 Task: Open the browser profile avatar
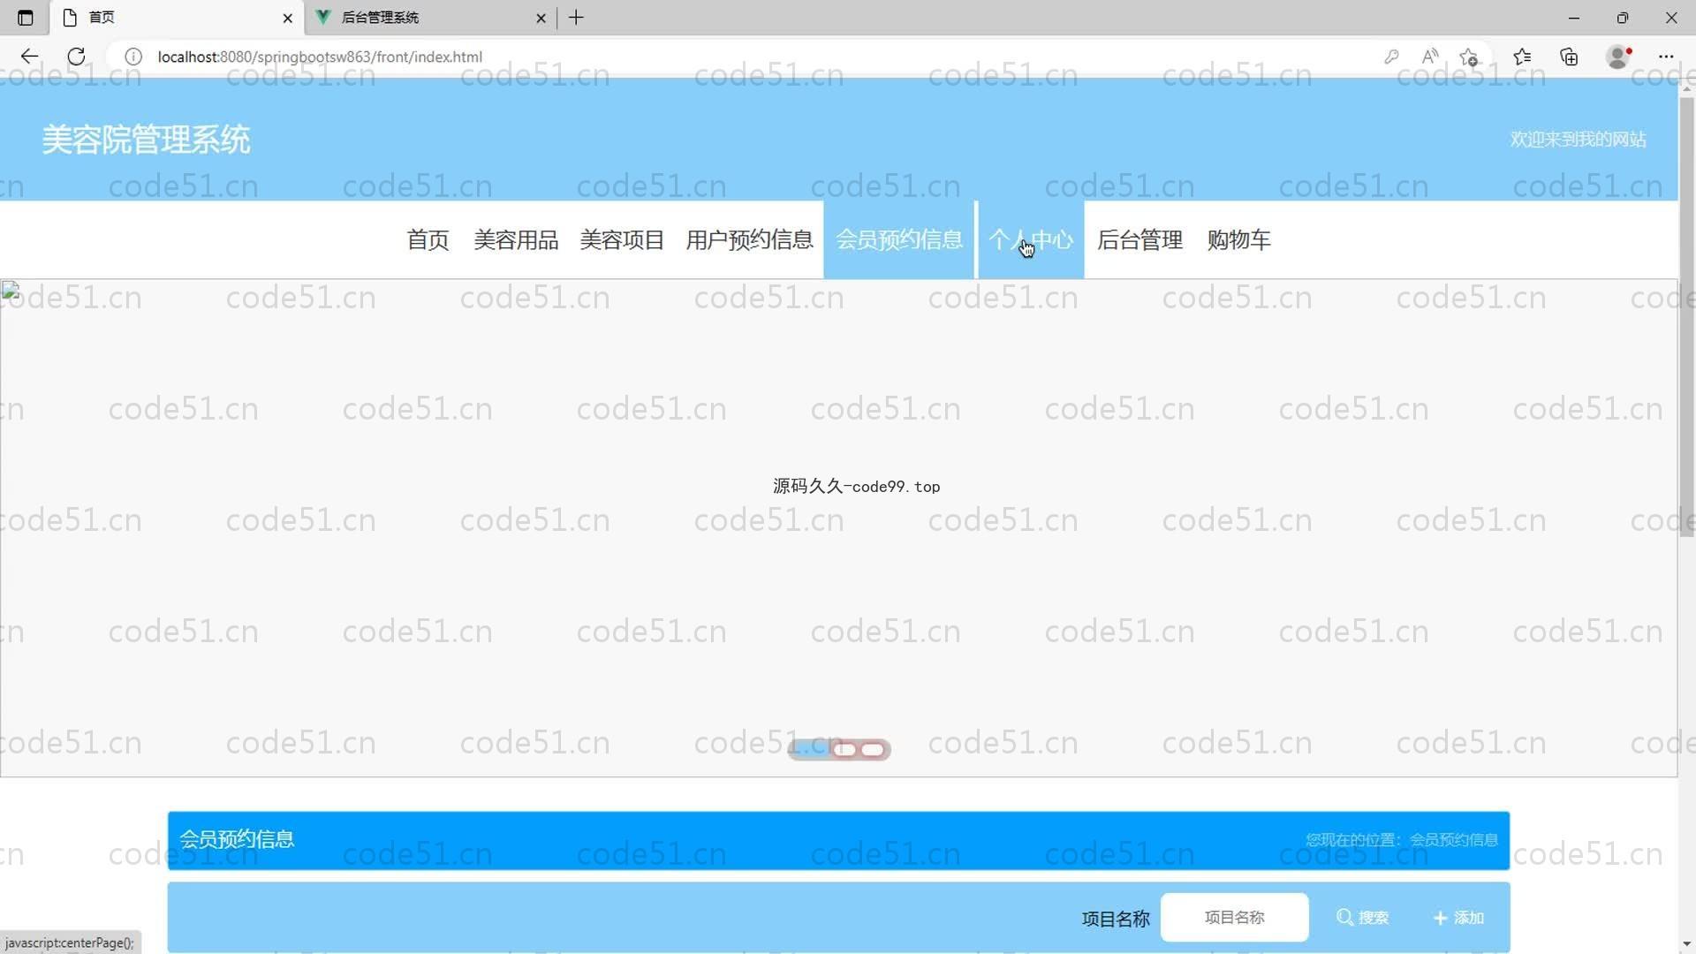pyautogui.click(x=1618, y=57)
